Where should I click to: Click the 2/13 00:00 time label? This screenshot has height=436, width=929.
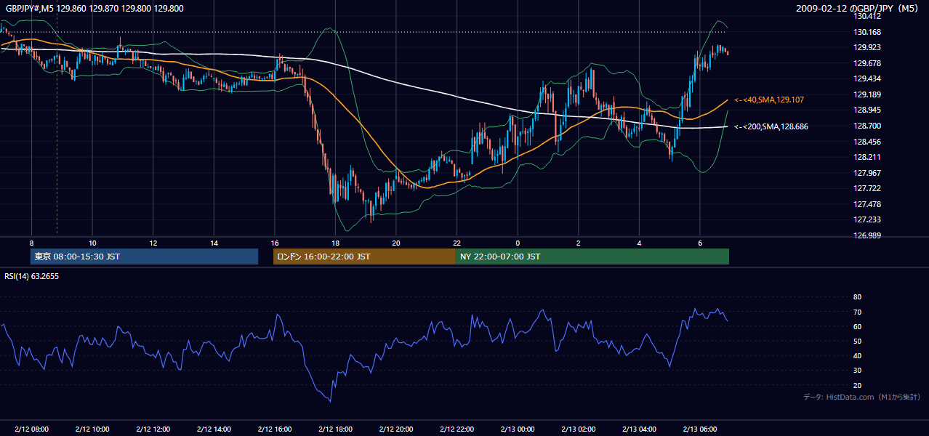tap(518, 429)
